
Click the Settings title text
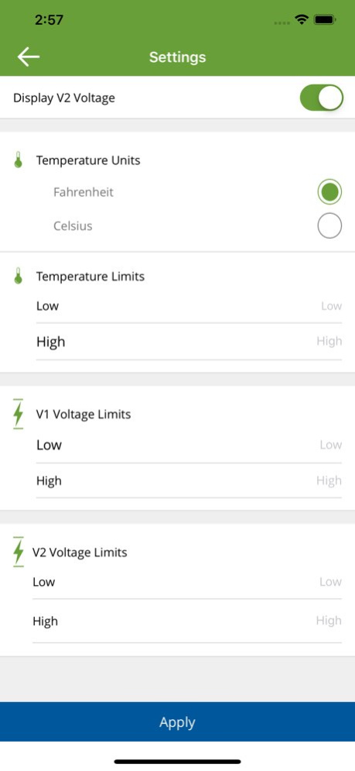pos(177,57)
